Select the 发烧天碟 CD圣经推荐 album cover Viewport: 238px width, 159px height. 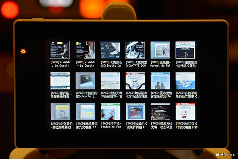[x=110, y=81]
